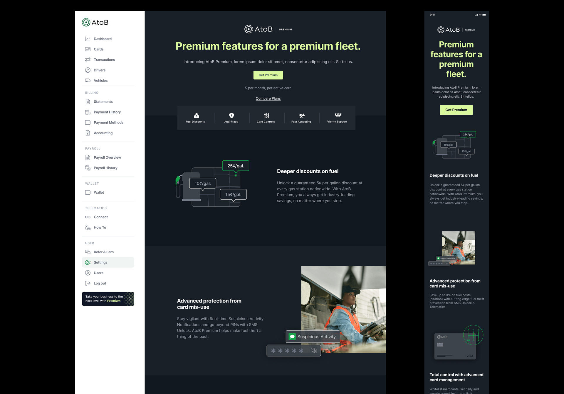Click the 25¢/gal. price bubble on desktop
This screenshot has height=394, width=564.
click(236, 166)
